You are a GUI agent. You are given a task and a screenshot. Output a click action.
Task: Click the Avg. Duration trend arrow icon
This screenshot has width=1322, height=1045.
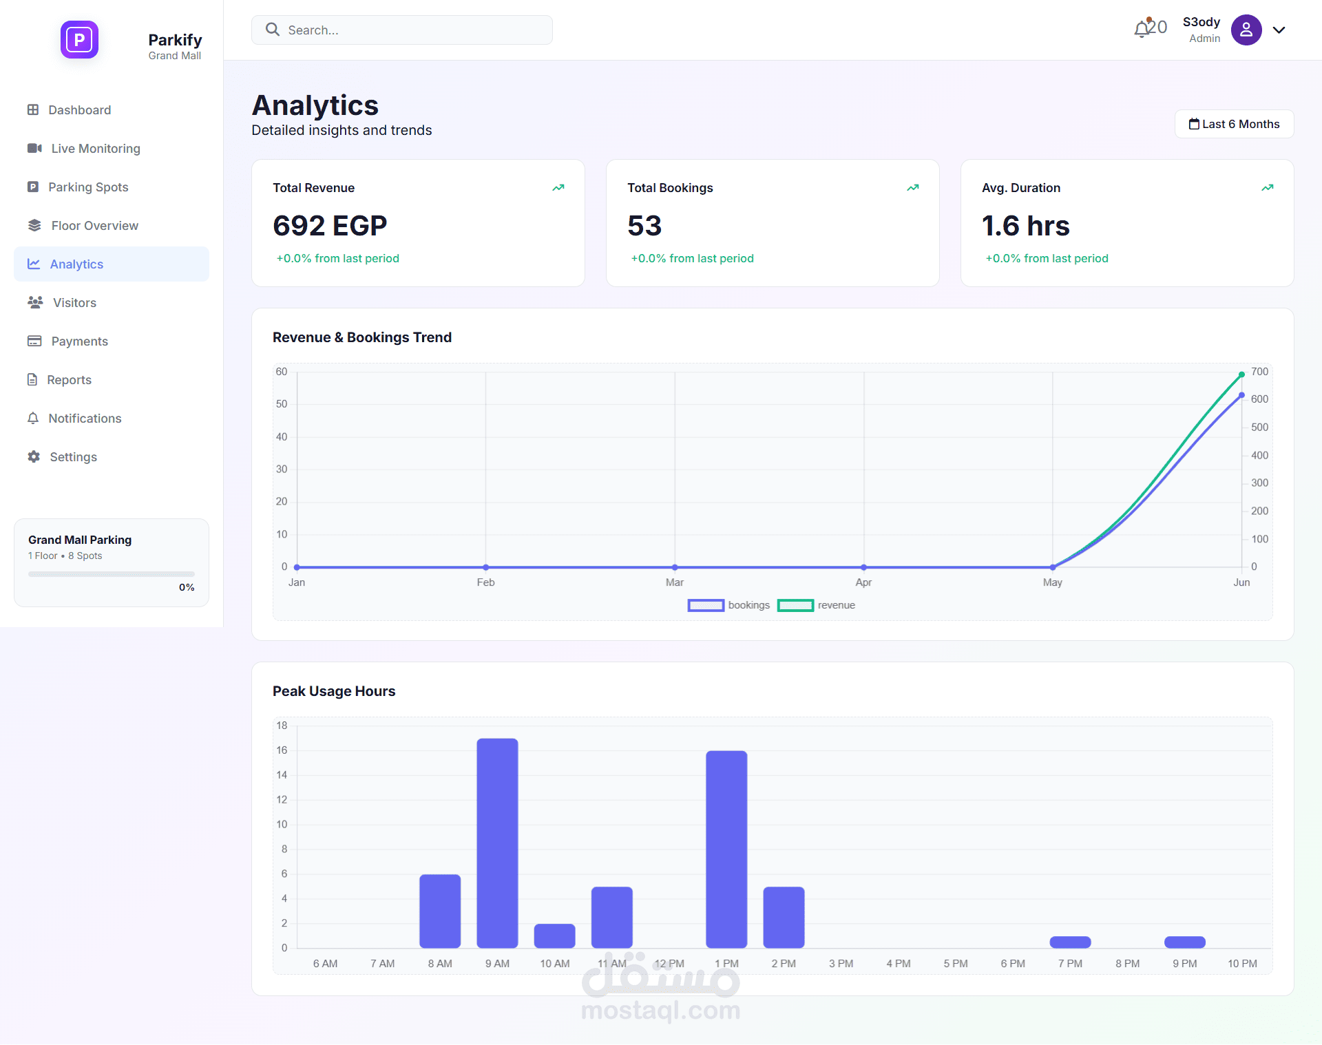1268,187
